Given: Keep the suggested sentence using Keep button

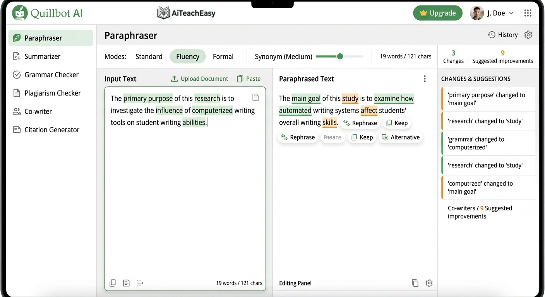Looking at the screenshot, I should [397, 123].
